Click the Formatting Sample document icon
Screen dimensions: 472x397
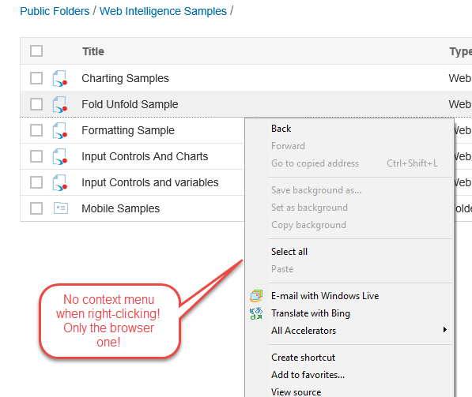point(60,130)
